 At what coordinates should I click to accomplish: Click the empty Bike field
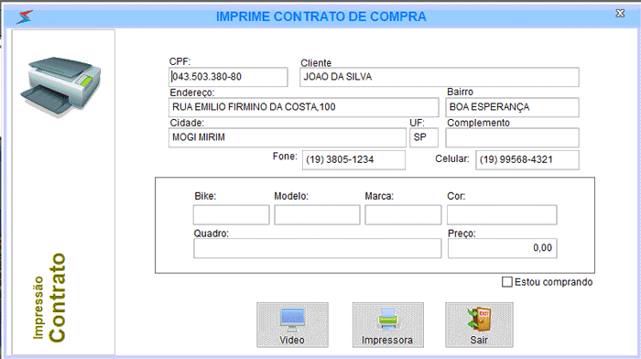pos(232,215)
